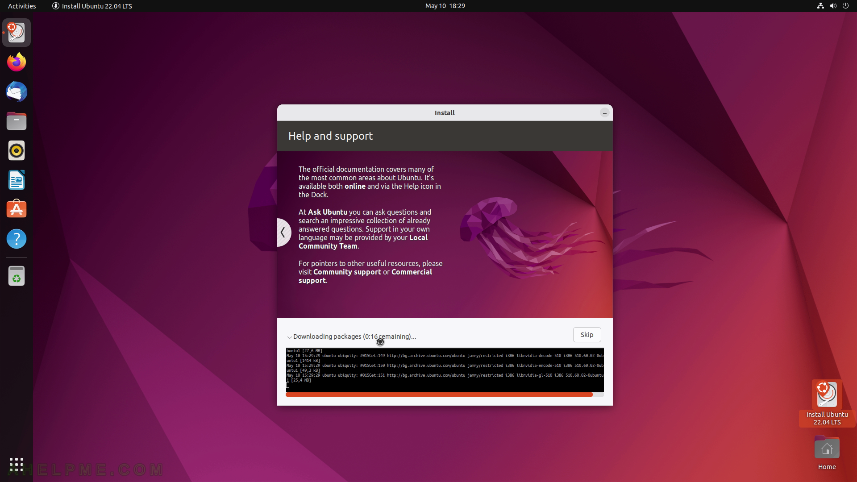Minimize the Install window
This screenshot has width=857, height=482.
[604, 113]
